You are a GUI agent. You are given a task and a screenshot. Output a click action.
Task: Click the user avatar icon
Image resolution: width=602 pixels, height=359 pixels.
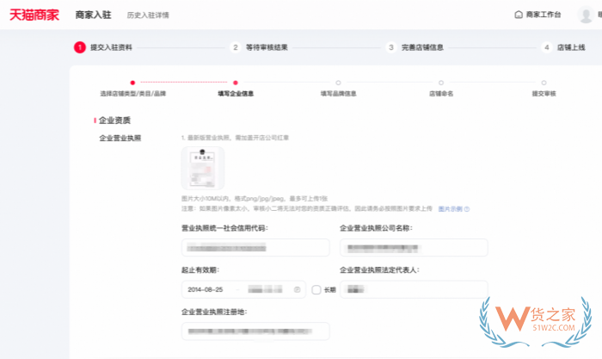point(586,15)
